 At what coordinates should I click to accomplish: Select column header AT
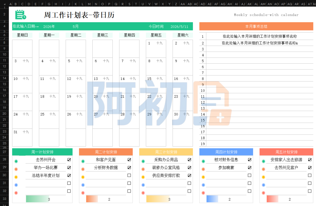pyautogui.click(x=310, y=4)
